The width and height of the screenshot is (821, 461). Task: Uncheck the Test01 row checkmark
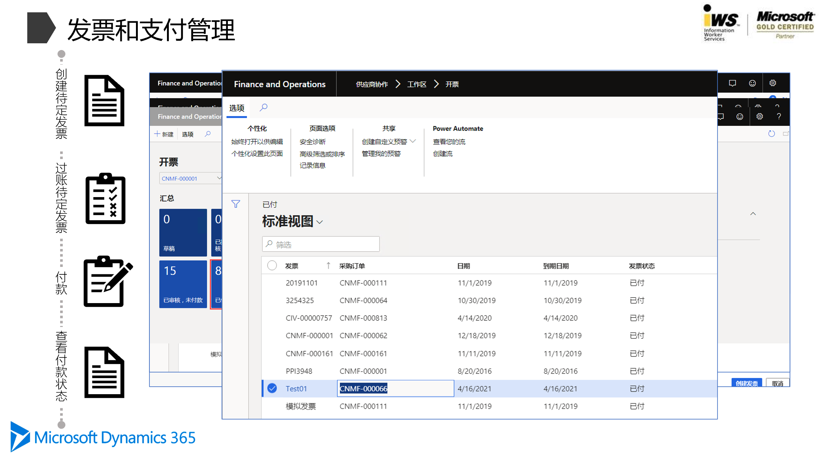tap(272, 388)
